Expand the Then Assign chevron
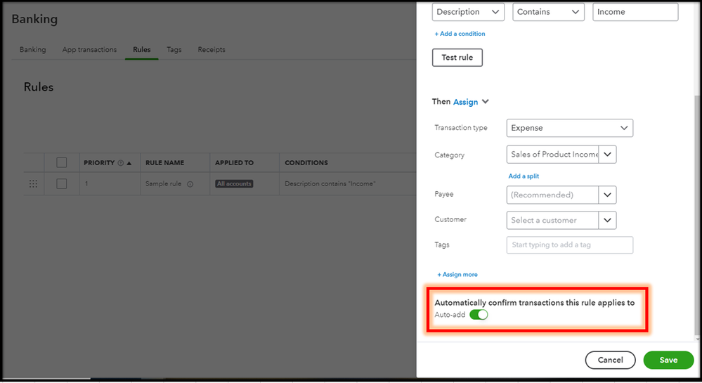 point(486,102)
